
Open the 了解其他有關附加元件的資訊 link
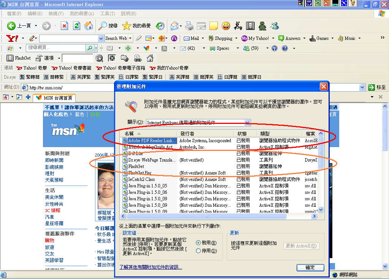[151, 267]
